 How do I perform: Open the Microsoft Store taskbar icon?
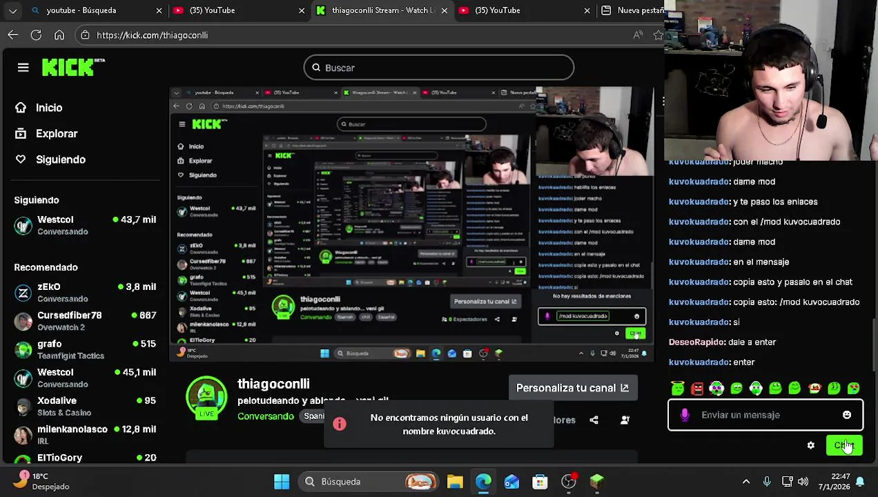[x=540, y=481]
